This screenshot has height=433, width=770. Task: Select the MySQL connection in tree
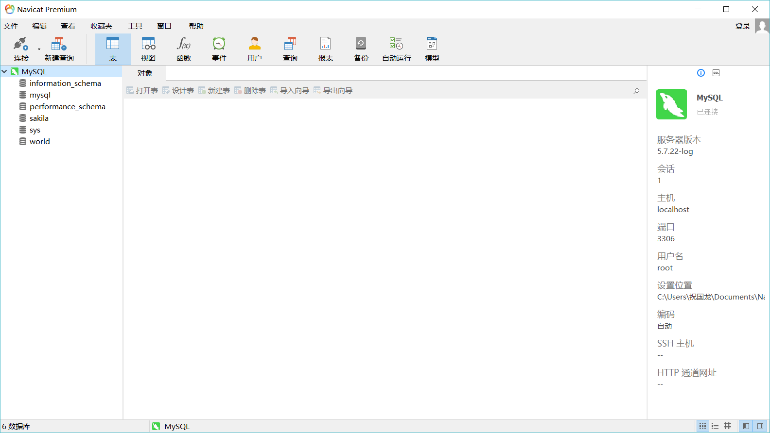point(34,71)
